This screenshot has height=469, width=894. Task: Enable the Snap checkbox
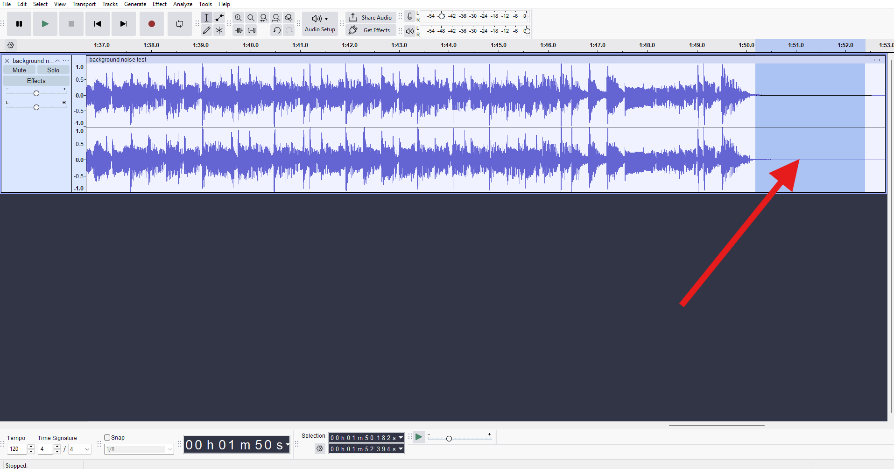point(107,437)
